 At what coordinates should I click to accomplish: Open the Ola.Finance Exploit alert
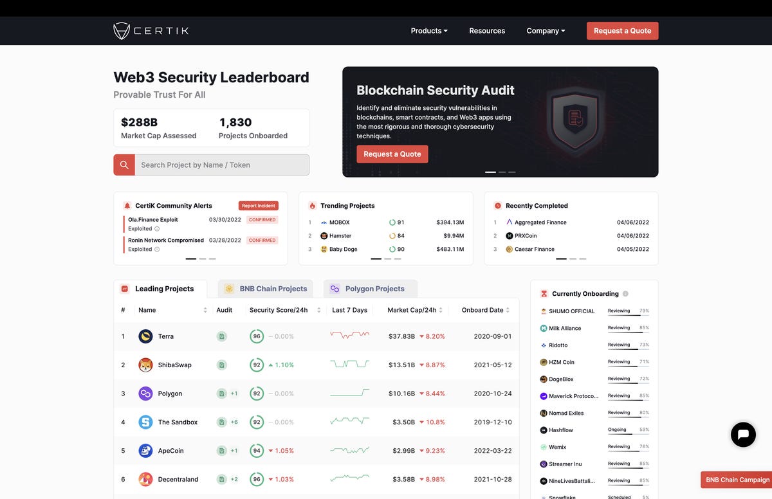click(153, 220)
